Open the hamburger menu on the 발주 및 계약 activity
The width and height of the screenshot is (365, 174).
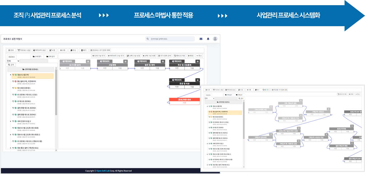(163, 61)
